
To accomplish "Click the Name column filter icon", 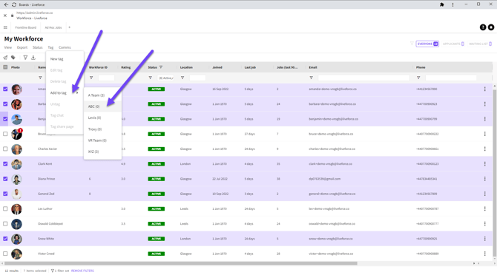I will (40, 78).
